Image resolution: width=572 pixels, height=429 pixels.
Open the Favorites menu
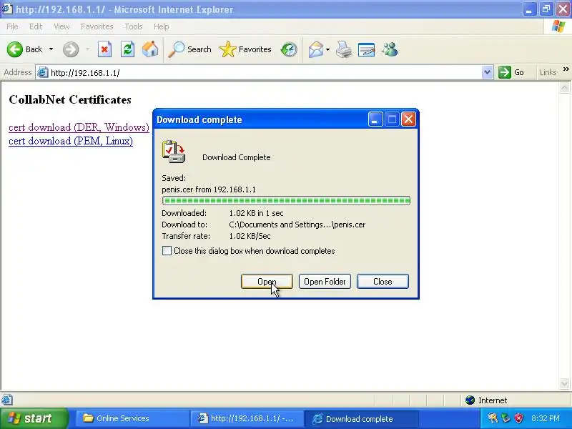(97, 26)
